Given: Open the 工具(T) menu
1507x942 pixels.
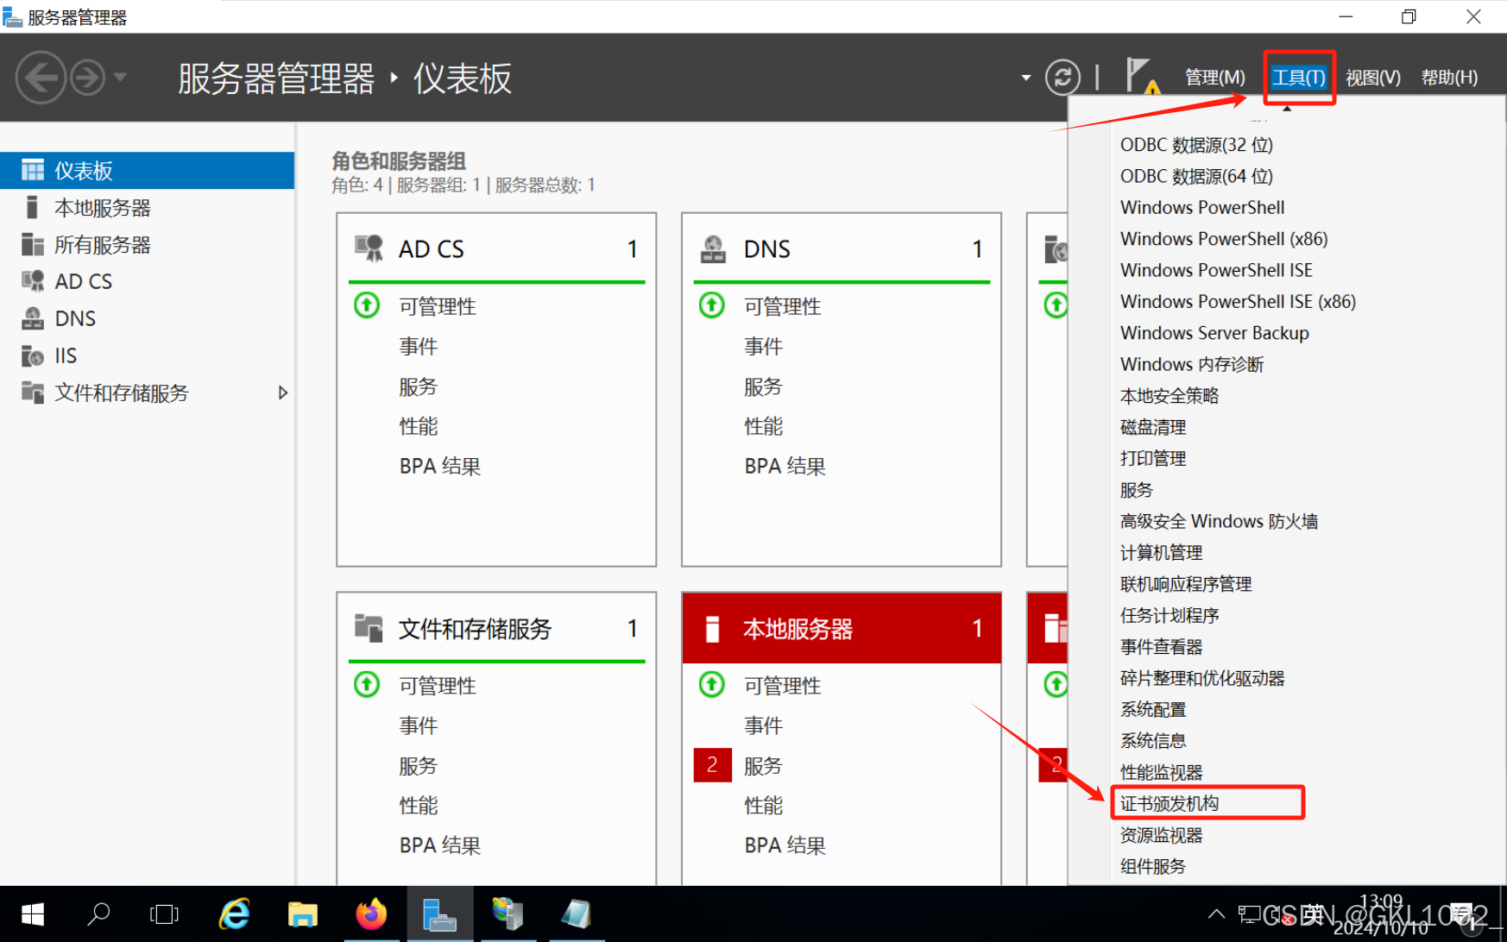Looking at the screenshot, I should pyautogui.click(x=1299, y=78).
